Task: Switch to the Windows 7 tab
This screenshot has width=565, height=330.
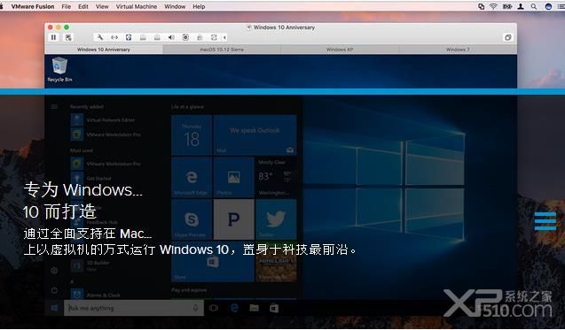Action: coord(458,50)
